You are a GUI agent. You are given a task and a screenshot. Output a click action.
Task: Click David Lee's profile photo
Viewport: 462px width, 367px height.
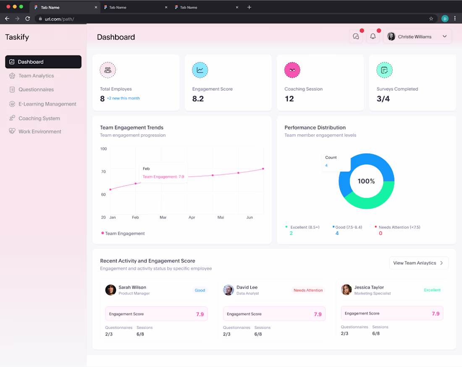pyautogui.click(x=228, y=290)
